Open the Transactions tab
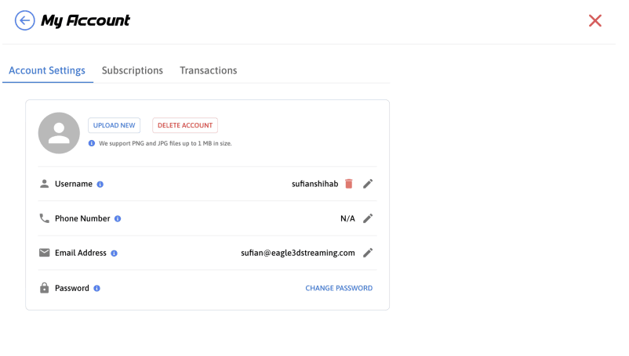Image resolution: width=629 pixels, height=356 pixels. tap(208, 70)
